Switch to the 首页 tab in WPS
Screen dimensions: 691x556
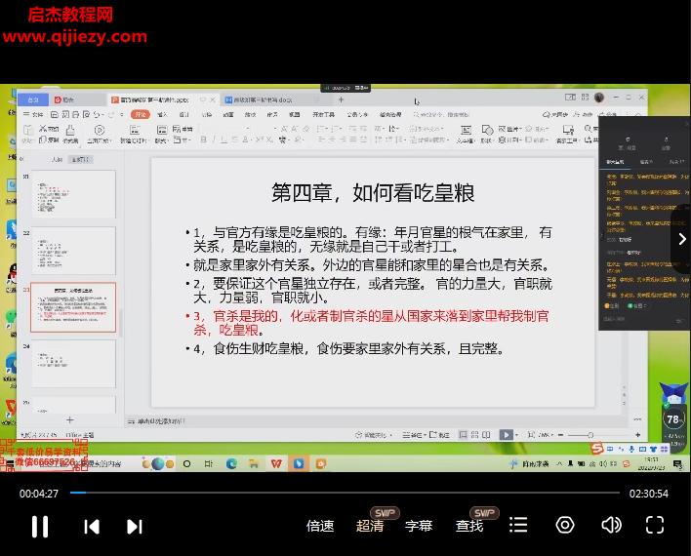33,99
